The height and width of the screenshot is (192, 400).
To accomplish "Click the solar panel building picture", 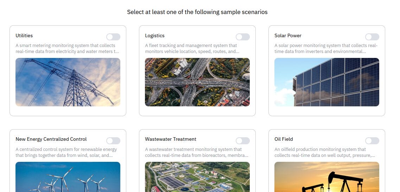I will 327,82.
